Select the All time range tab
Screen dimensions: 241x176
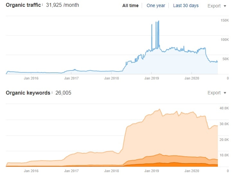click(130, 6)
